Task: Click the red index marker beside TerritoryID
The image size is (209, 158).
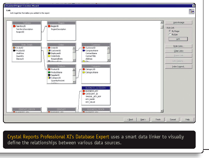Action: (x=14, y=26)
